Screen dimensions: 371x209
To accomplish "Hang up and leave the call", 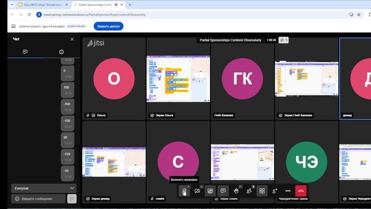I will coord(301,191).
